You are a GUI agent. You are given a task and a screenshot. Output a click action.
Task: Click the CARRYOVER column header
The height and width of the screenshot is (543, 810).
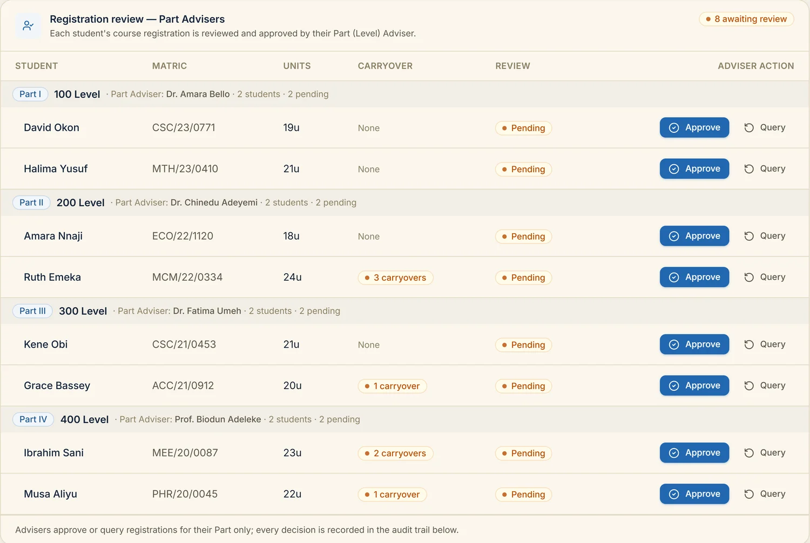point(385,66)
